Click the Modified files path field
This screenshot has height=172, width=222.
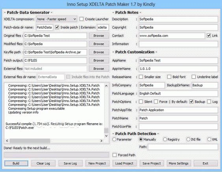coord(55,44)
